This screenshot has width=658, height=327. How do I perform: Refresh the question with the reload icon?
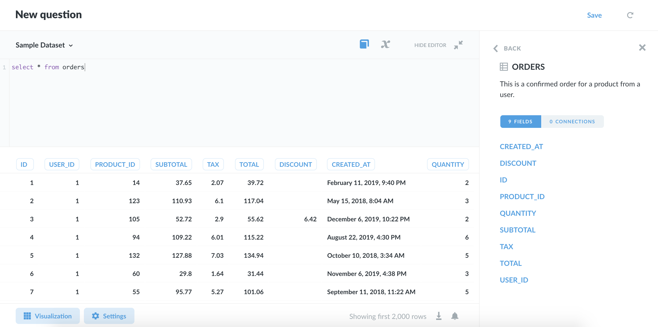tap(630, 15)
